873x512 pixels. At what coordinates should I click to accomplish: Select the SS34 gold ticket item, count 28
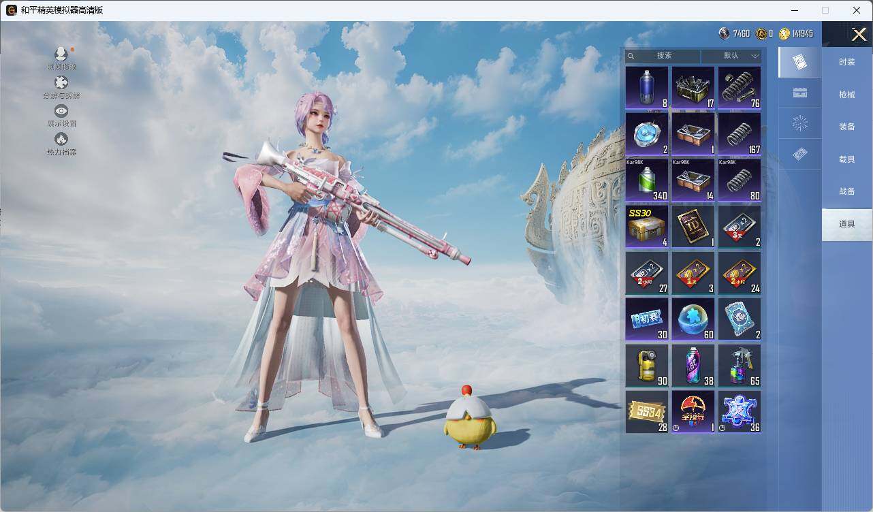click(647, 412)
